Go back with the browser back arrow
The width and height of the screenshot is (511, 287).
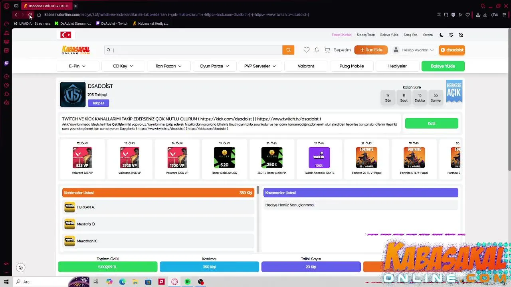(16, 15)
